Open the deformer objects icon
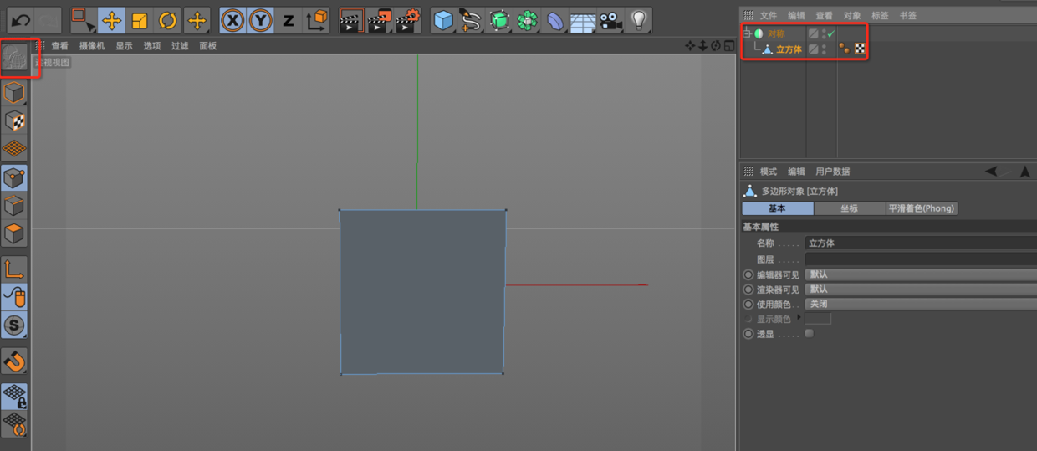 coord(555,20)
